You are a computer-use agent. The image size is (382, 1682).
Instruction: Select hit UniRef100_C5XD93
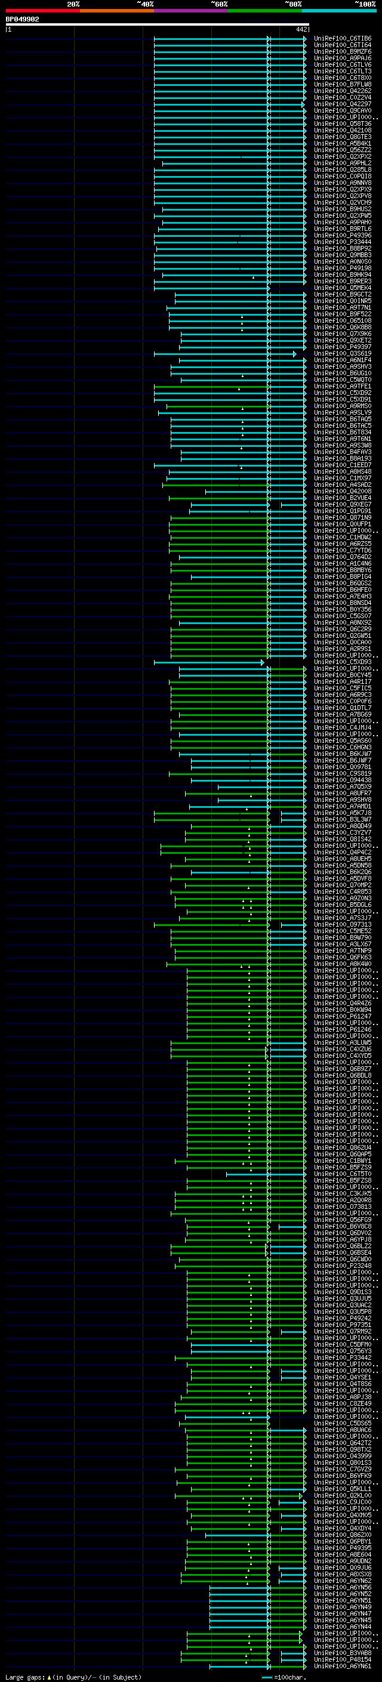coord(343,662)
